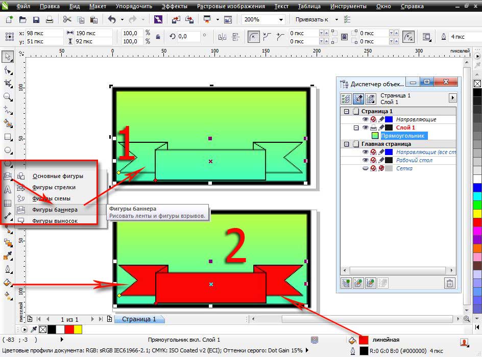
Task: Choose Фигуры баннера from the flyout
Action: 55,210
